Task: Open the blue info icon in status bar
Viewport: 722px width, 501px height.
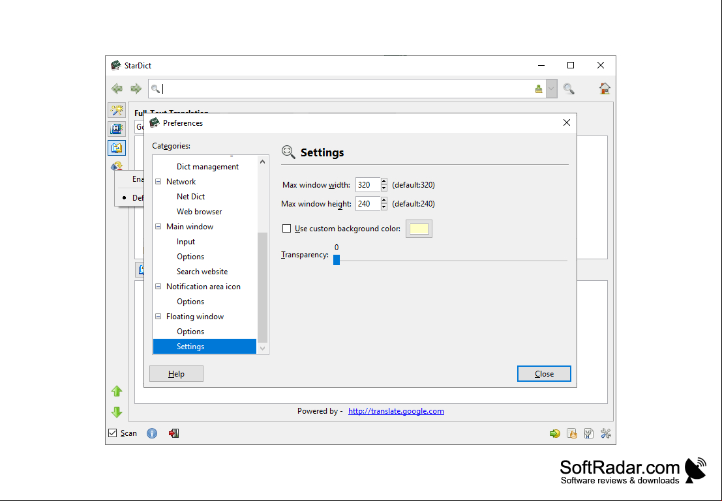Action: [152, 433]
